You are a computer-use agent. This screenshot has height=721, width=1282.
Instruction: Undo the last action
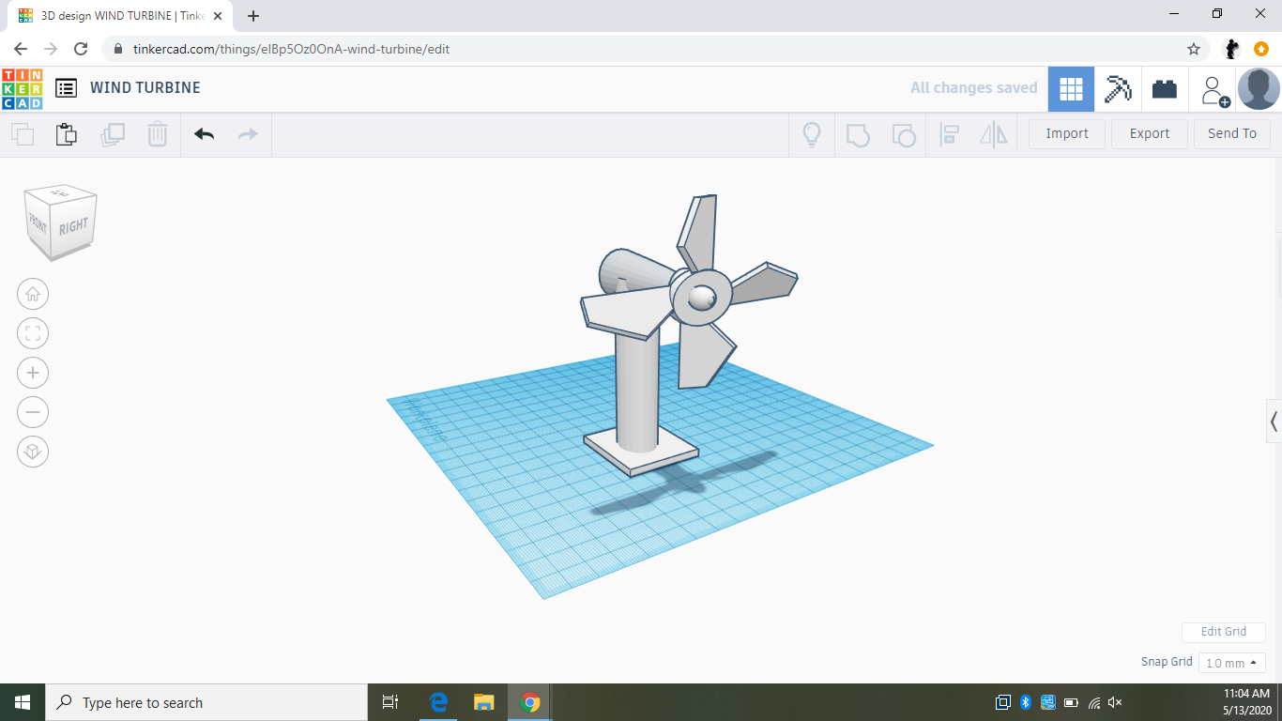click(204, 134)
